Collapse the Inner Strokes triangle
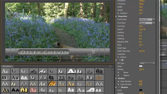Image resolution: width=167 pixels, height=94 pixels. [x=118, y=81]
